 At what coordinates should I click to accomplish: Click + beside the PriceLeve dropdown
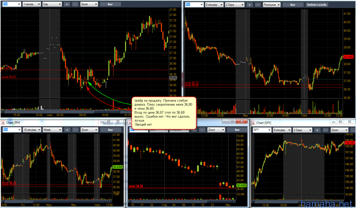click(249, 4)
